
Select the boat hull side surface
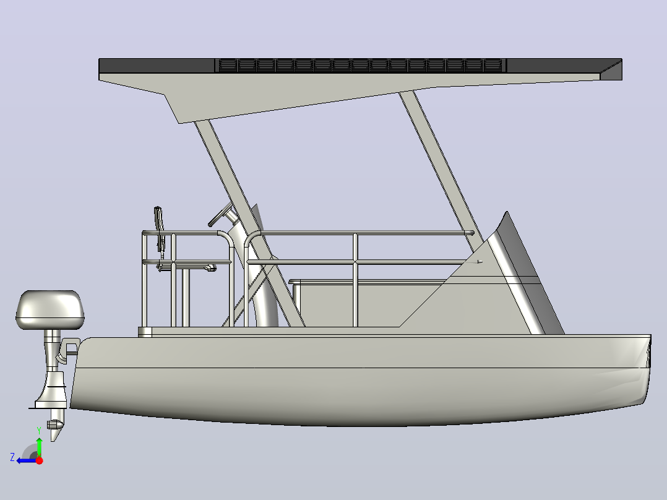(361, 381)
